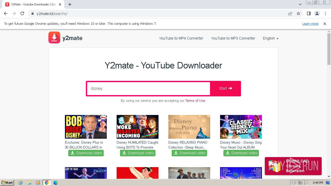
Task: Reload the page with the refresh icon
Action: (x=22, y=13)
